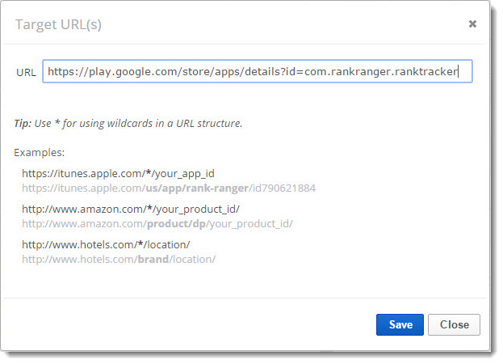Select the itunes.apple.com wildcard example
This screenshot has height=364, width=503.
(118, 173)
